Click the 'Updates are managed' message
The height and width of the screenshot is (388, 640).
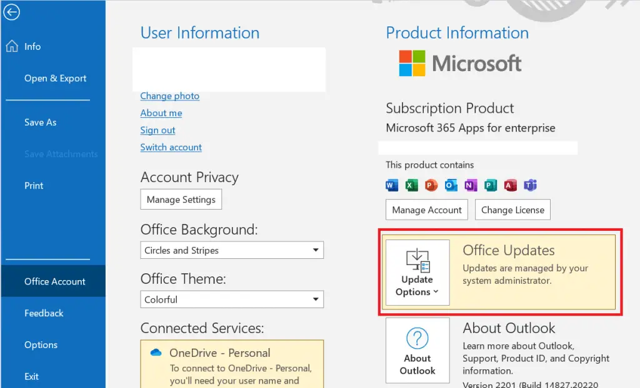click(x=525, y=274)
